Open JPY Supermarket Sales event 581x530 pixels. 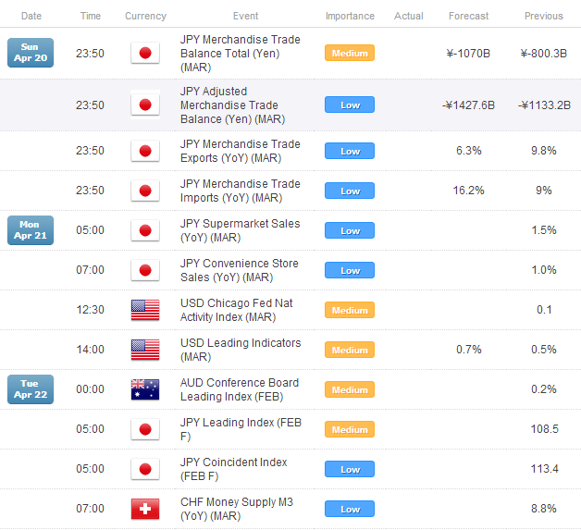click(x=241, y=230)
